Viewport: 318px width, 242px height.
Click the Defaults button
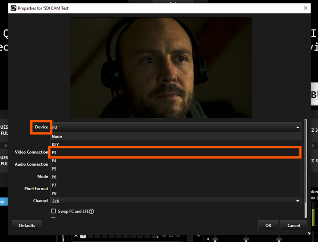click(27, 225)
